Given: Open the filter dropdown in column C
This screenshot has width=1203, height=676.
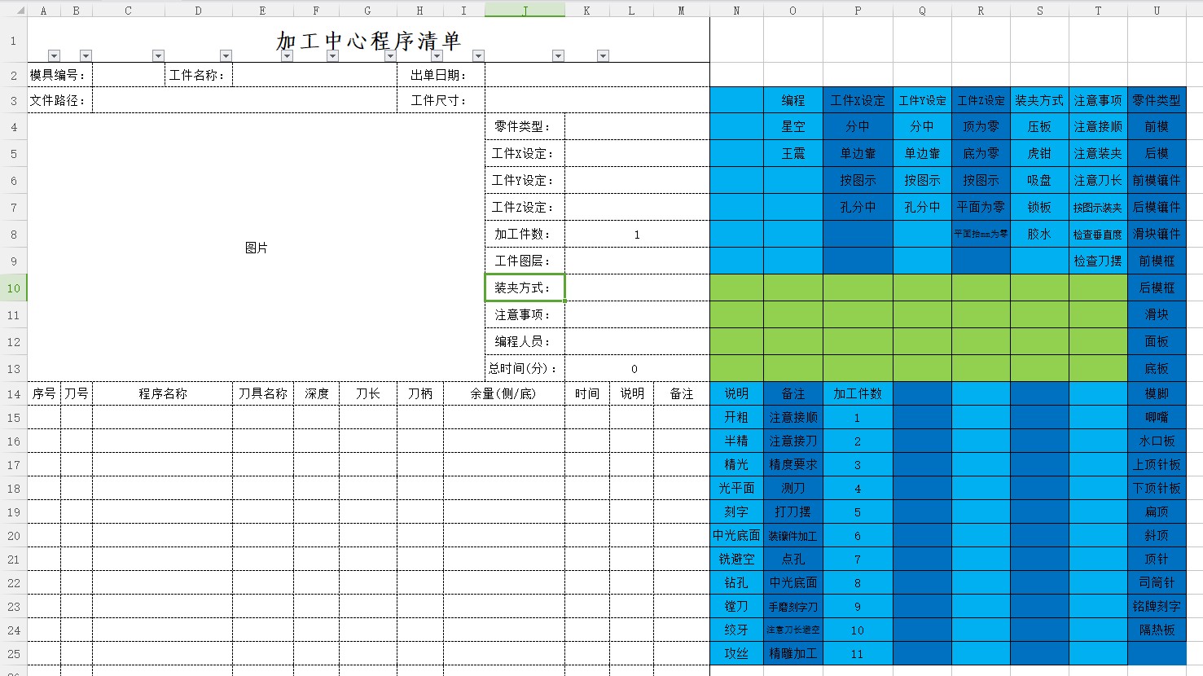Looking at the screenshot, I should 158,56.
